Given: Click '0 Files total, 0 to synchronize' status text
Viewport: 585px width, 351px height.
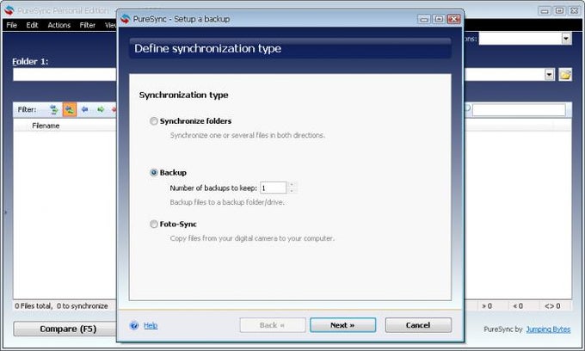Looking at the screenshot, I should point(61,306).
